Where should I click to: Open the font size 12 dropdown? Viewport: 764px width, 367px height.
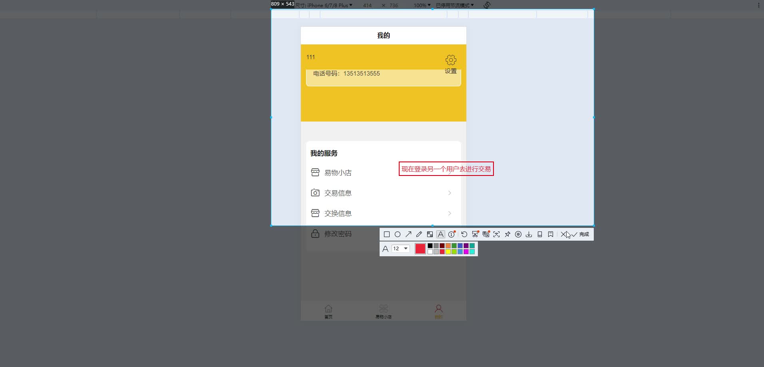point(401,249)
